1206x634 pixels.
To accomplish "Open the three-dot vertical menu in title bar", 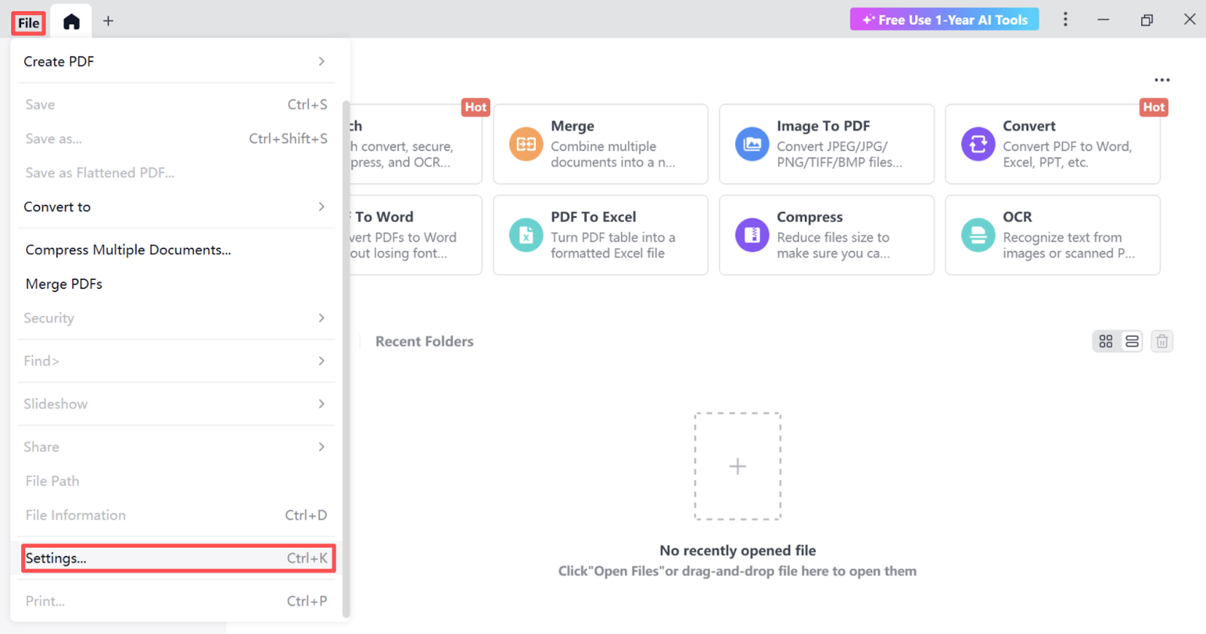I will point(1065,20).
